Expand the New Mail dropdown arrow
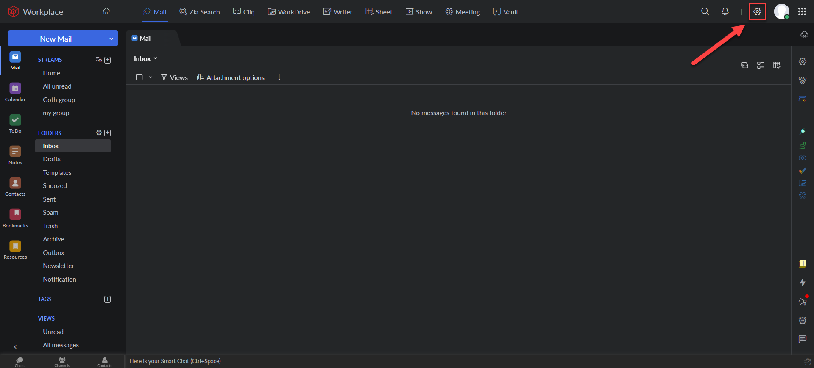Screen dimensions: 814x368 (111, 39)
